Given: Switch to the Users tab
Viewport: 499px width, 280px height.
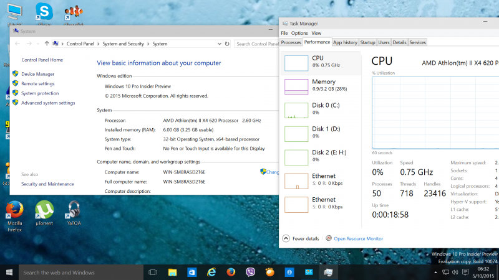Looking at the screenshot, I should click(x=384, y=42).
